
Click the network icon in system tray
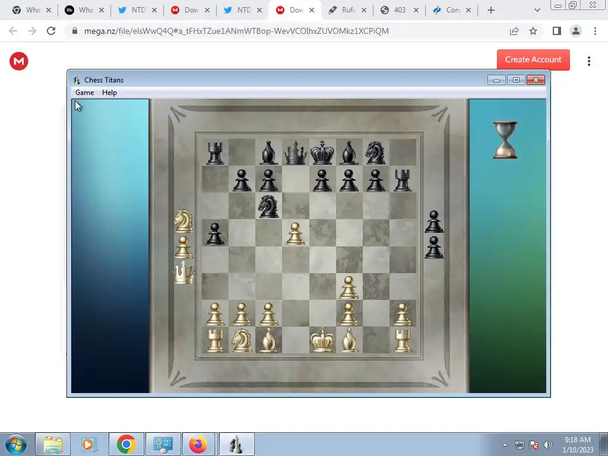pyautogui.click(x=519, y=445)
